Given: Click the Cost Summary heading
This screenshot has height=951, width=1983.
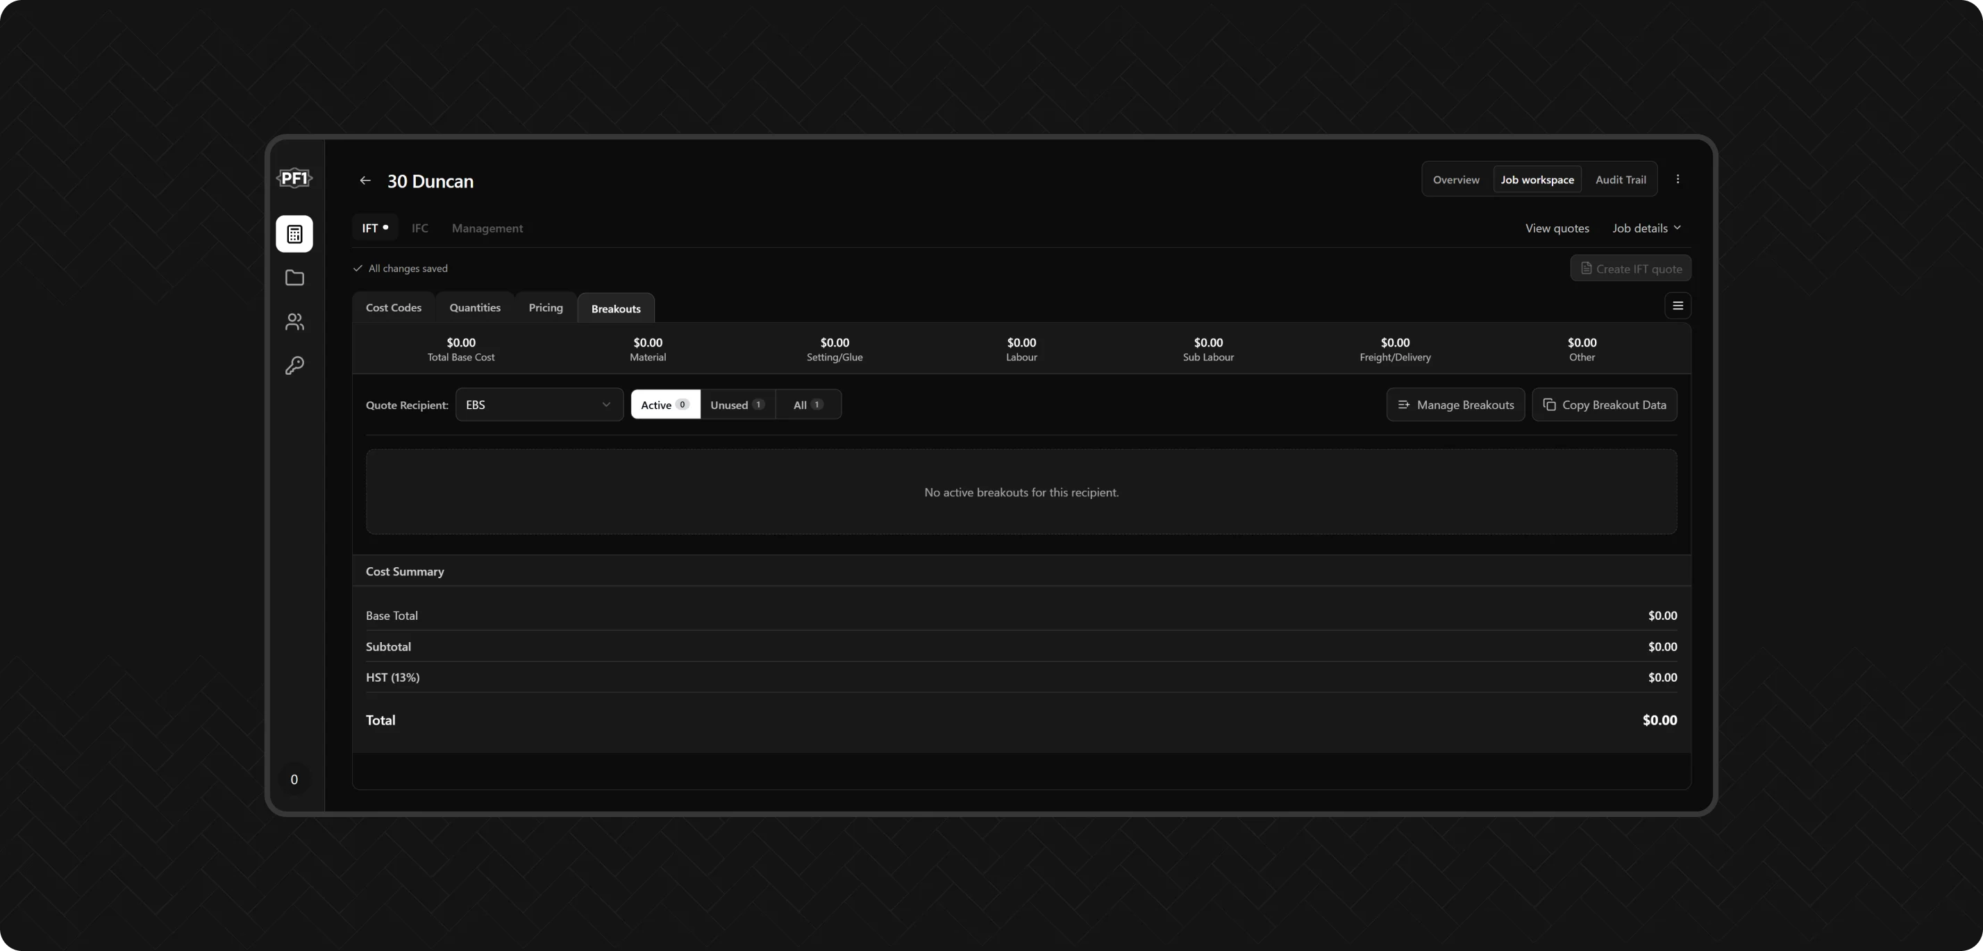Looking at the screenshot, I should click(x=405, y=572).
